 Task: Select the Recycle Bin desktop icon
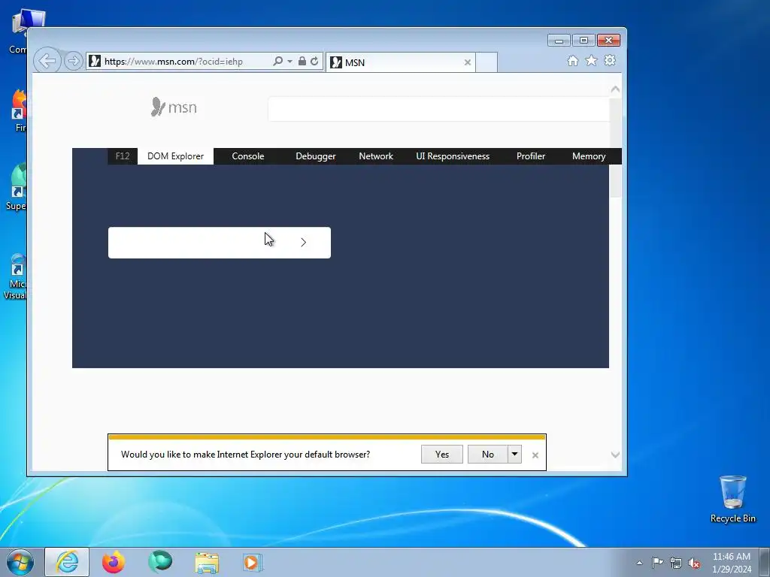click(732, 499)
